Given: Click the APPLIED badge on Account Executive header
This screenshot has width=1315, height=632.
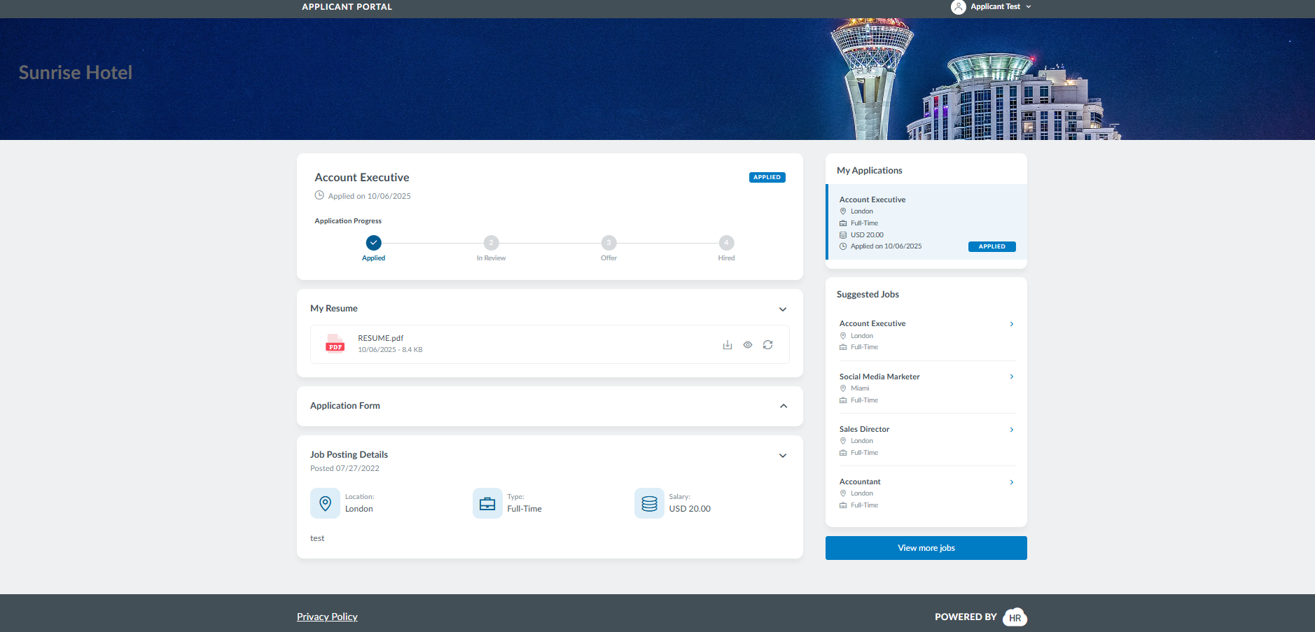Looking at the screenshot, I should (x=767, y=177).
